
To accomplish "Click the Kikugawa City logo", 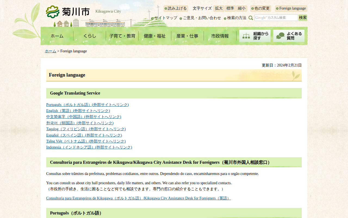I will tap(68, 11).
